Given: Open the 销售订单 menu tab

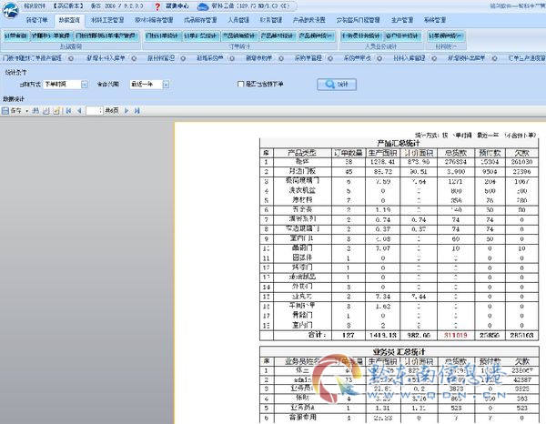Looking at the screenshot, I should tap(37, 20).
